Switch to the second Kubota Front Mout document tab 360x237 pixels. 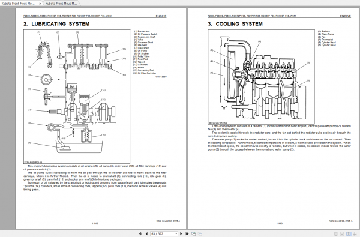coord(61,4)
